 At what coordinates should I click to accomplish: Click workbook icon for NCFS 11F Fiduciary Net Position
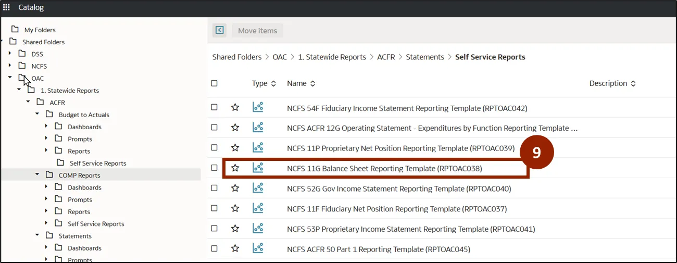(258, 208)
